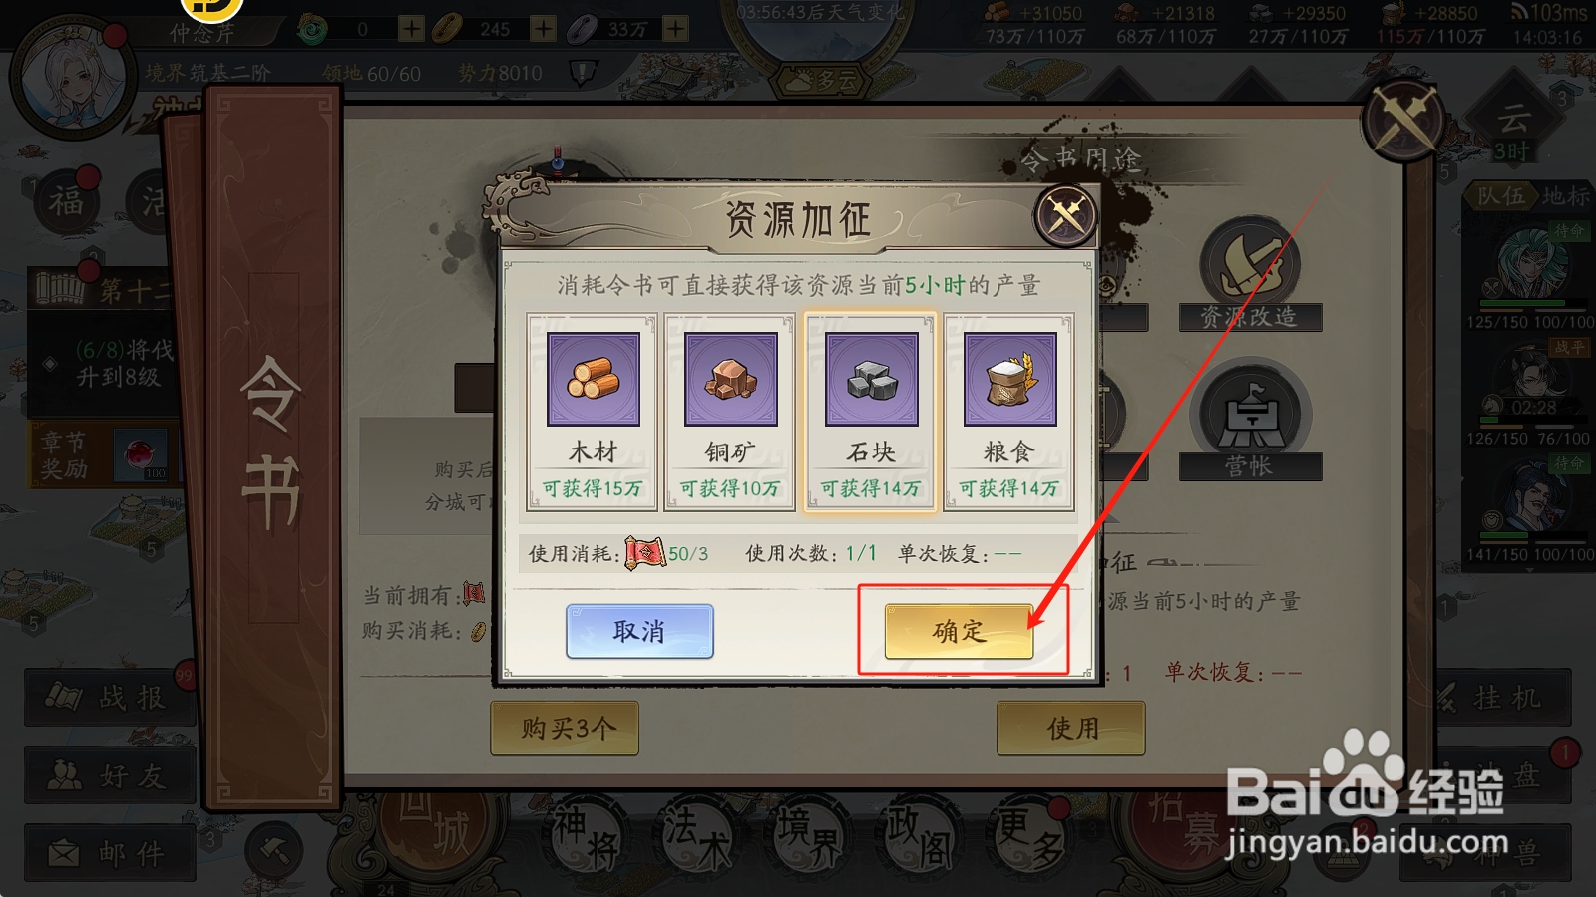Add more coins with plus beside 245
Viewport: 1596px width, 897px height.
543,28
